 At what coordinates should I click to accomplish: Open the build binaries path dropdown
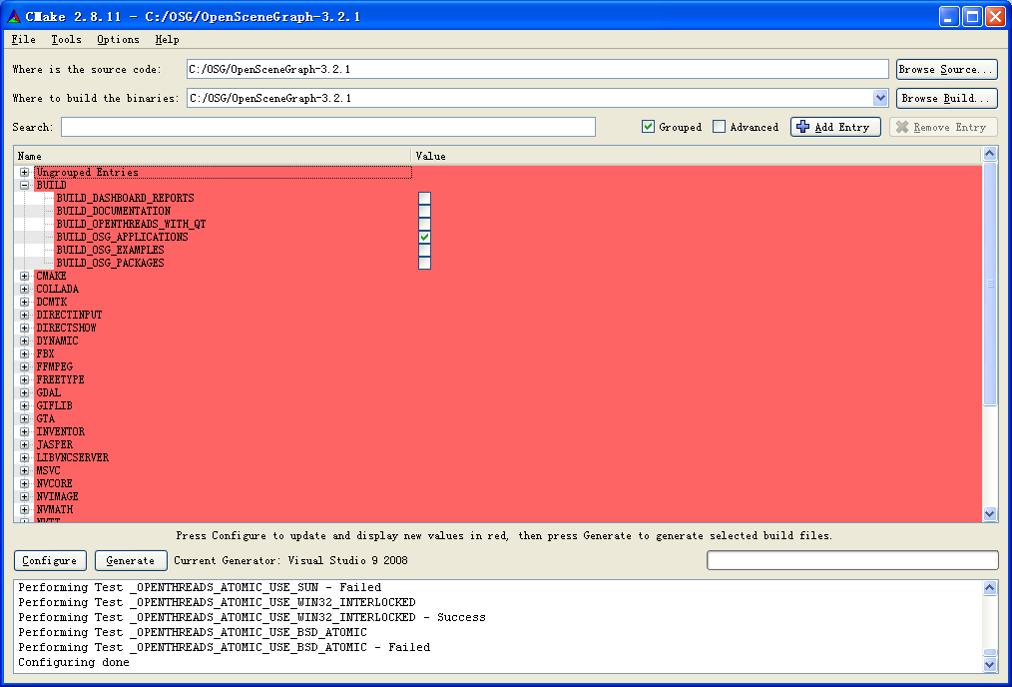point(880,98)
